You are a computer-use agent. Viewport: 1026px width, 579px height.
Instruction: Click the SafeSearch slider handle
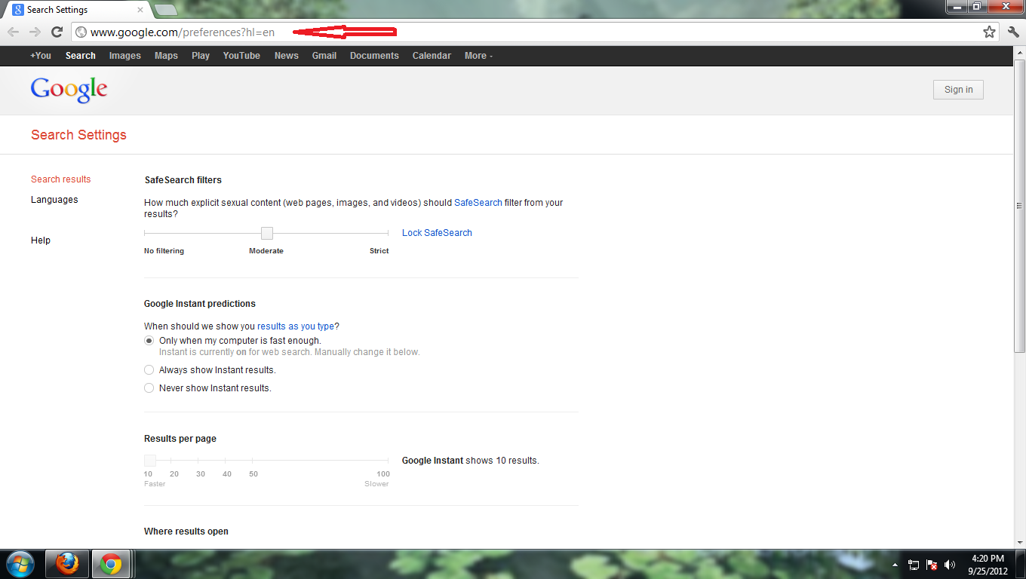267,233
